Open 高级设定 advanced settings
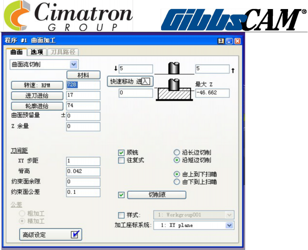 coord(51,234)
